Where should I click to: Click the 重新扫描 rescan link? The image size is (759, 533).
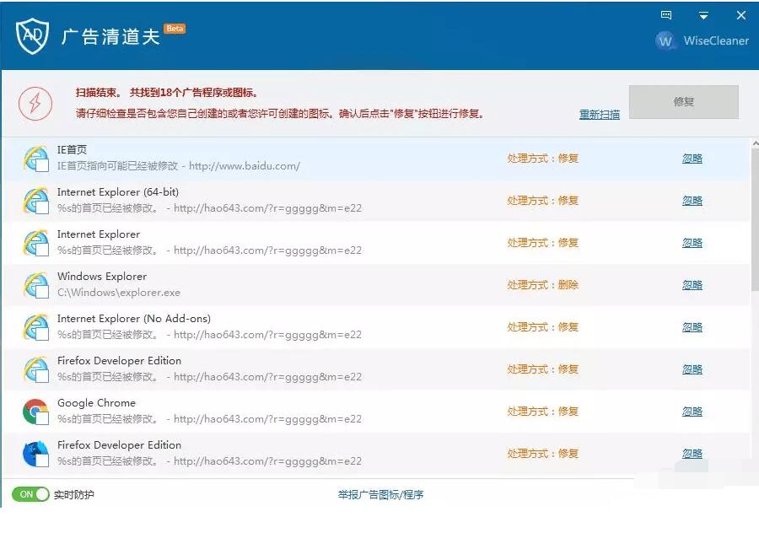599,115
